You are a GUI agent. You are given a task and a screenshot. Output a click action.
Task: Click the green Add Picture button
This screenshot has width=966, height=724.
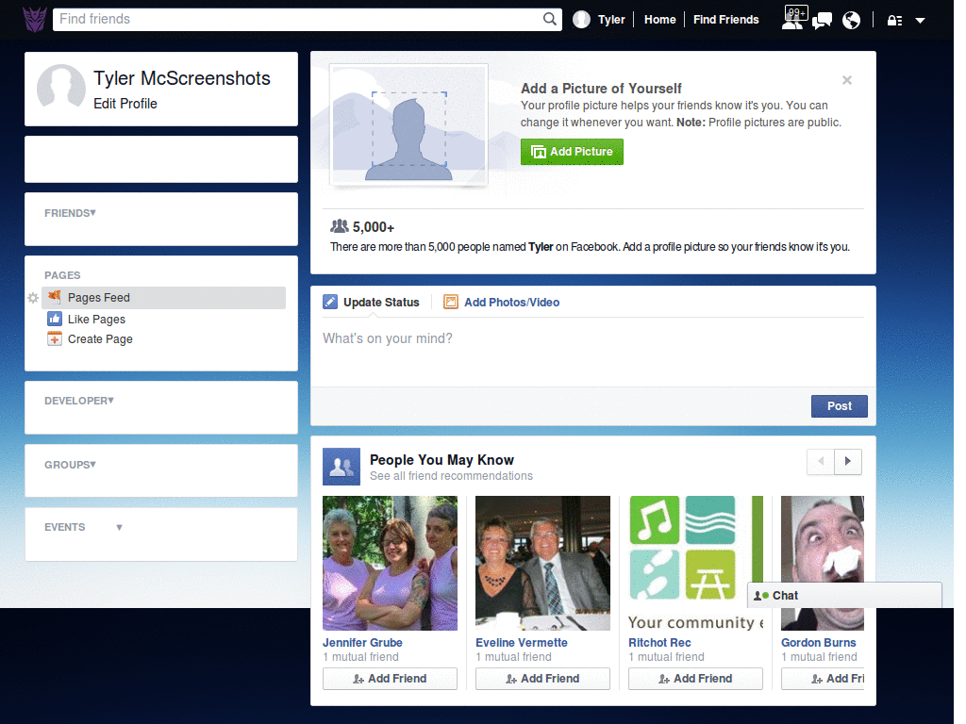[572, 152]
